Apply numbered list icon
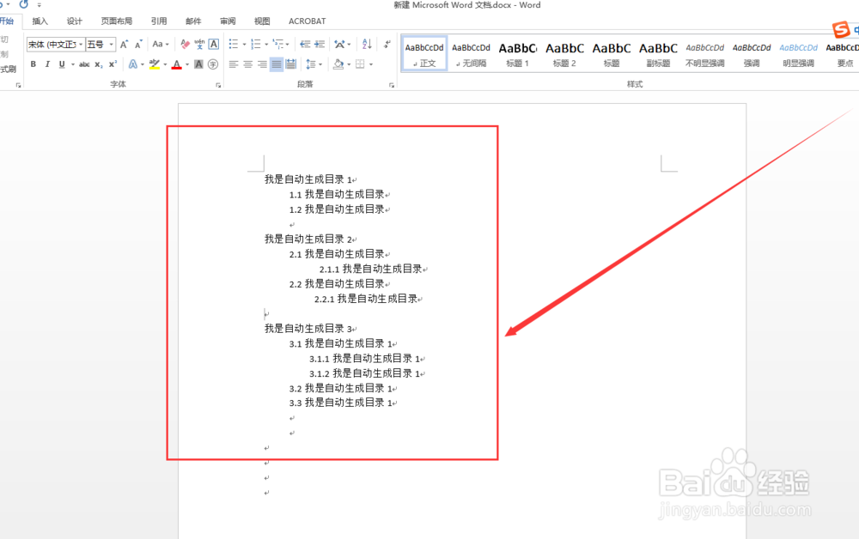Screen dimensions: 859x539 256,44
